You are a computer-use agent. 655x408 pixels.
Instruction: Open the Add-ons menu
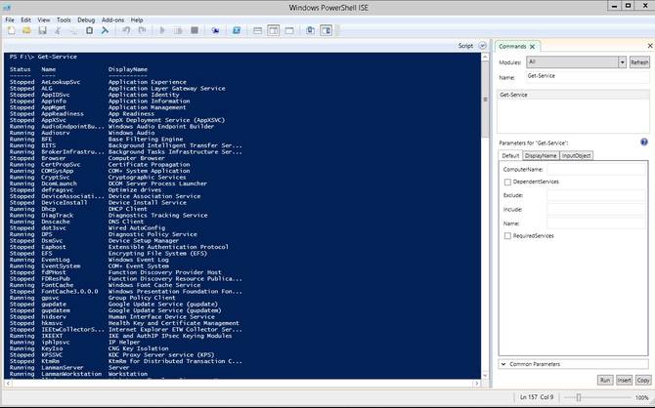(x=112, y=20)
